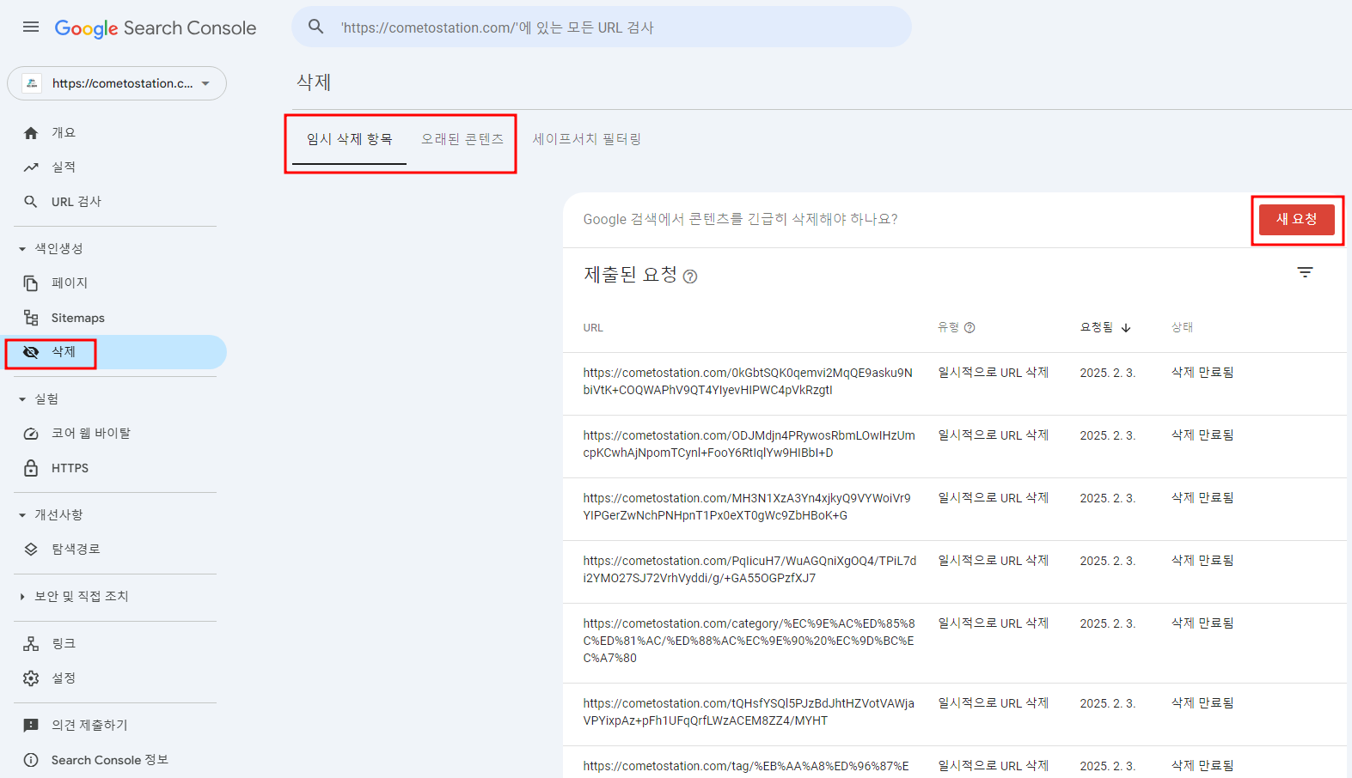This screenshot has width=1352, height=778.
Task: Open help icon beside 유형 column
Action: pyautogui.click(x=970, y=327)
